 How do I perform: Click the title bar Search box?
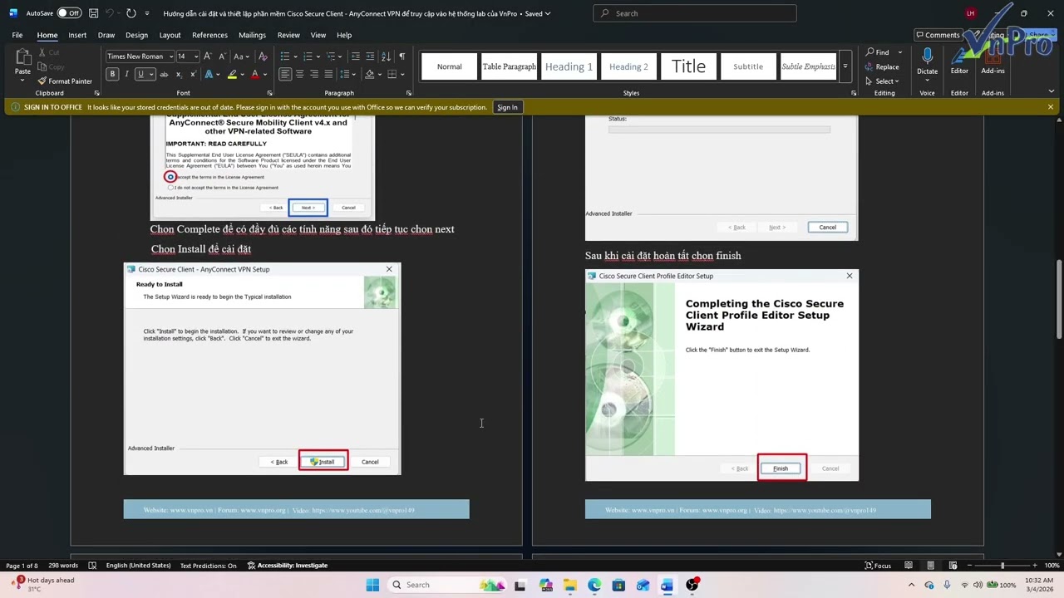tap(695, 13)
